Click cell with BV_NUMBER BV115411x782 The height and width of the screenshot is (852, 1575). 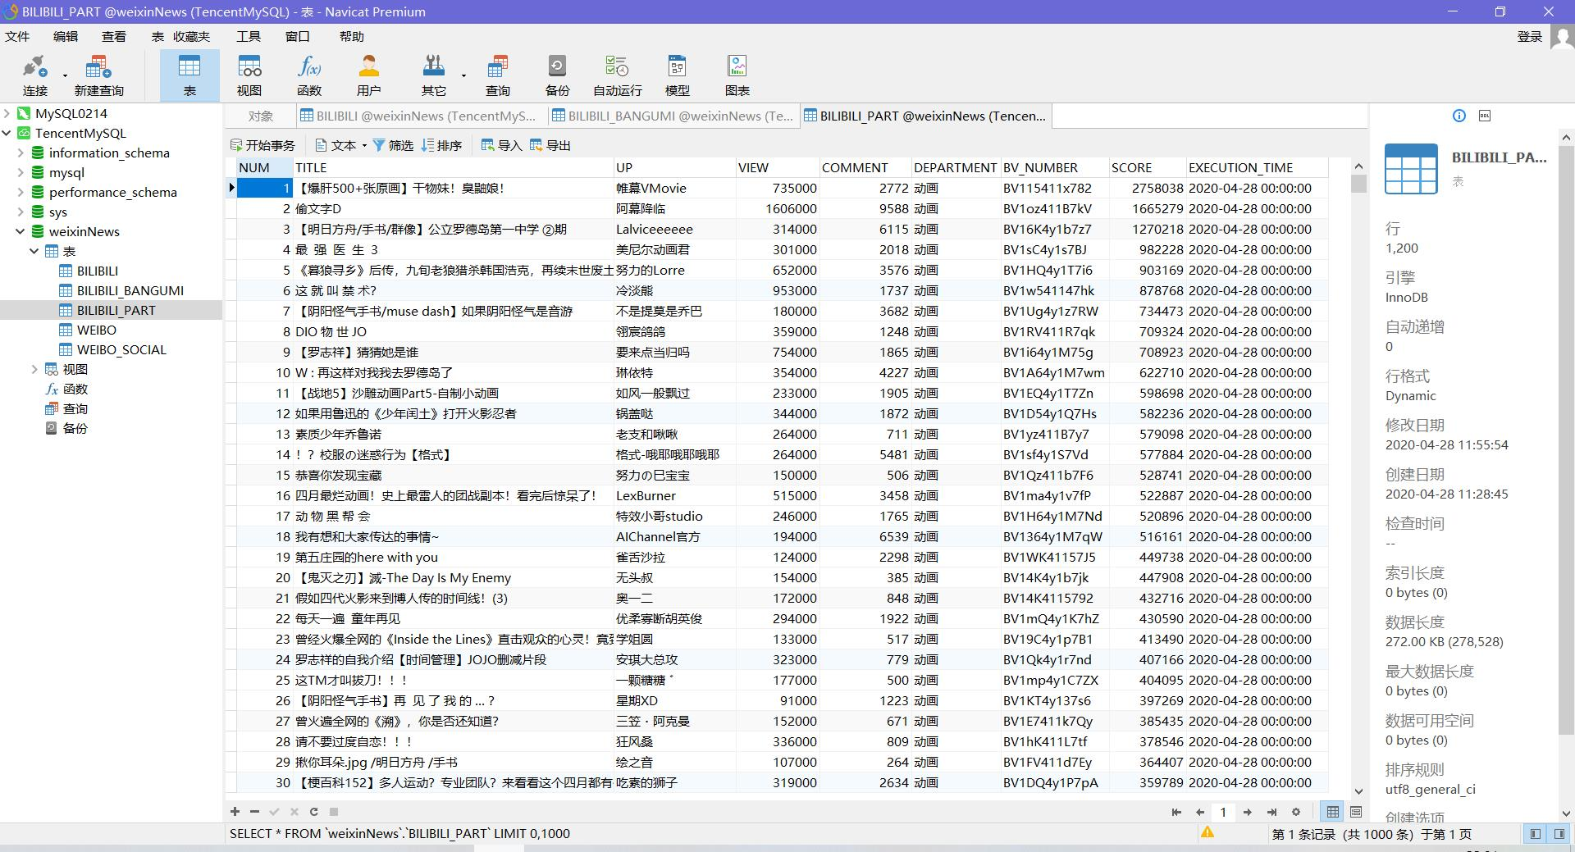pos(1054,188)
